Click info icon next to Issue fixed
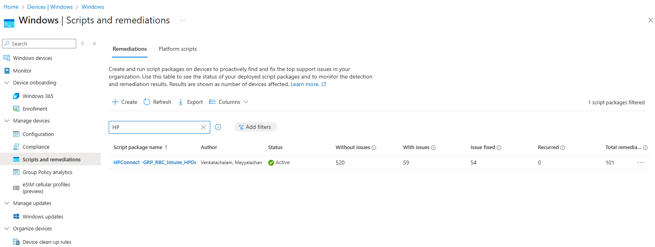655x247 pixels. click(x=499, y=148)
